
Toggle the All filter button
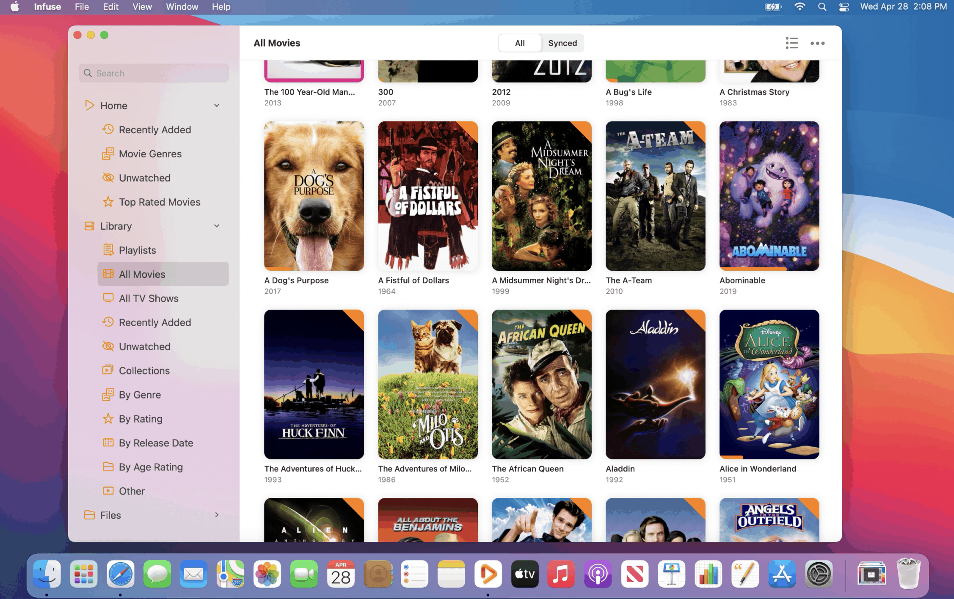(x=521, y=43)
